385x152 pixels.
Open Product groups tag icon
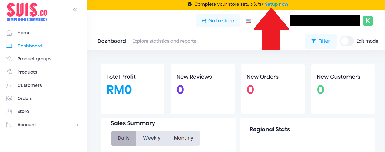tap(9, 59)
